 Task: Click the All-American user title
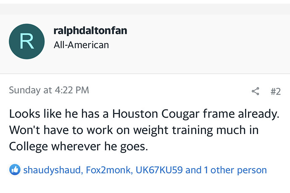(x=81, y=45)
